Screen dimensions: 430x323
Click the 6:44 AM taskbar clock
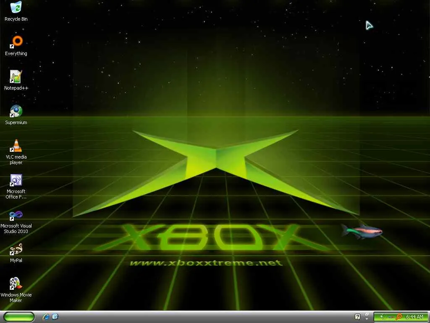coord(414,317)
